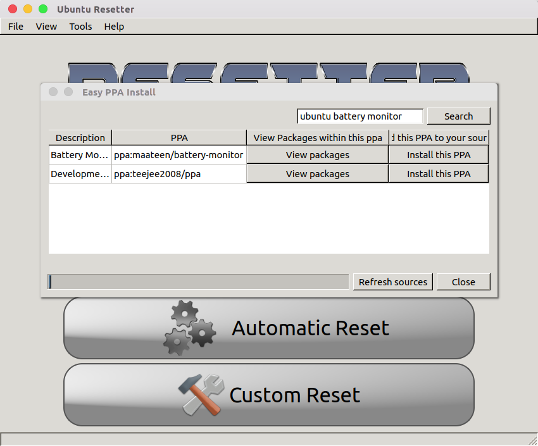538x446 pixels.
Task: Click red close button of Ubuntu Resetter window
Action: coord(13,9)
